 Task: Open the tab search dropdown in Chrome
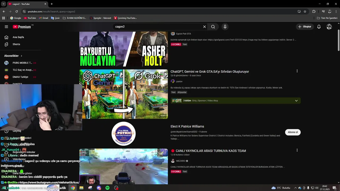(3, 4)
